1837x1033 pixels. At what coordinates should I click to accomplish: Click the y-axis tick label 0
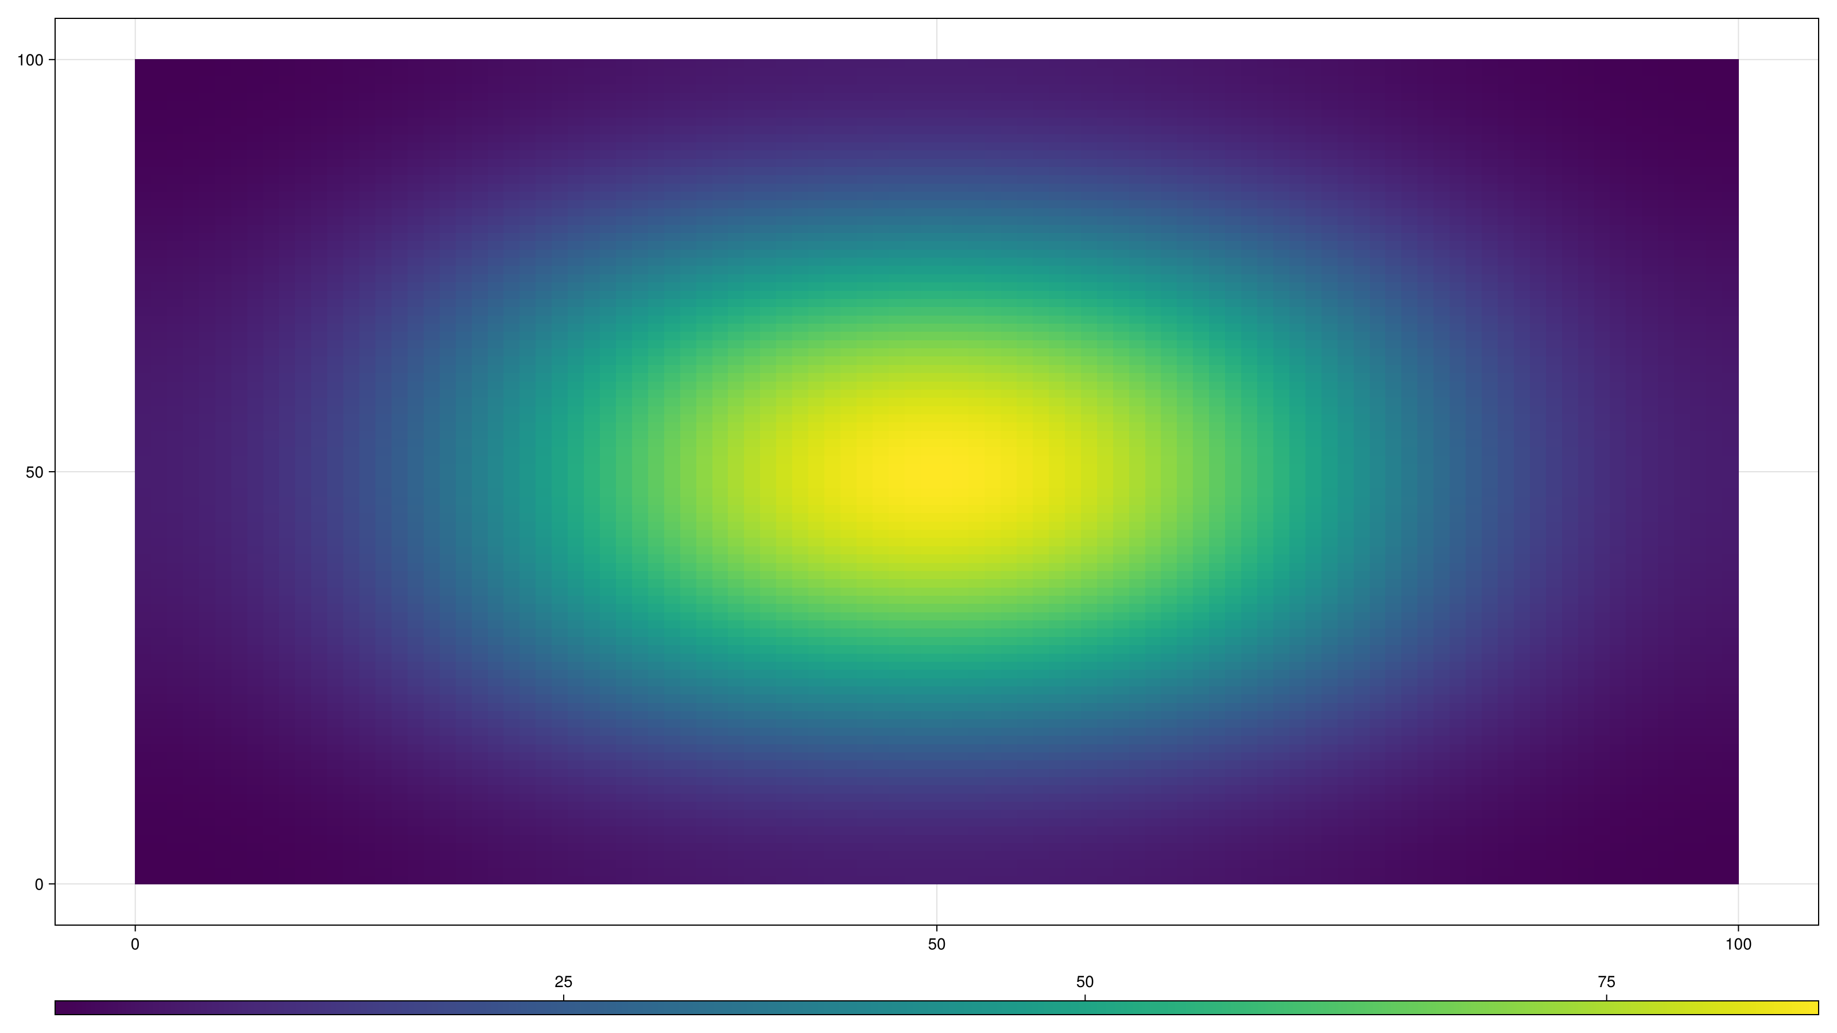coord(39,885)
